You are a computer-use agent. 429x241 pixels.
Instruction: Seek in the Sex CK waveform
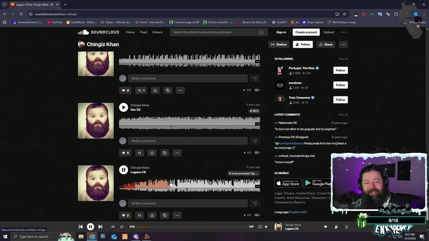189,123
